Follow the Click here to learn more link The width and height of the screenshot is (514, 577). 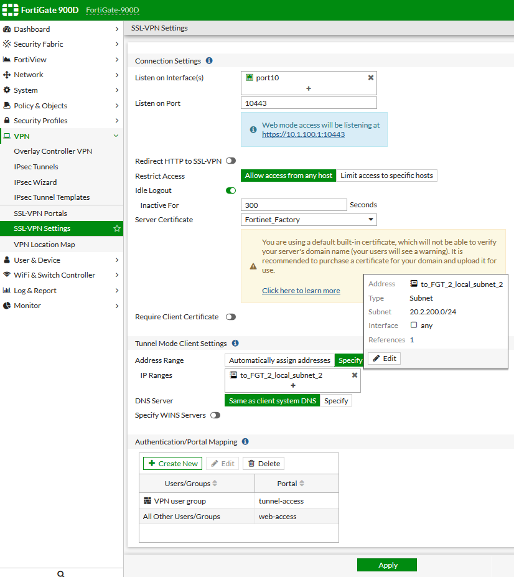[301, 290]
